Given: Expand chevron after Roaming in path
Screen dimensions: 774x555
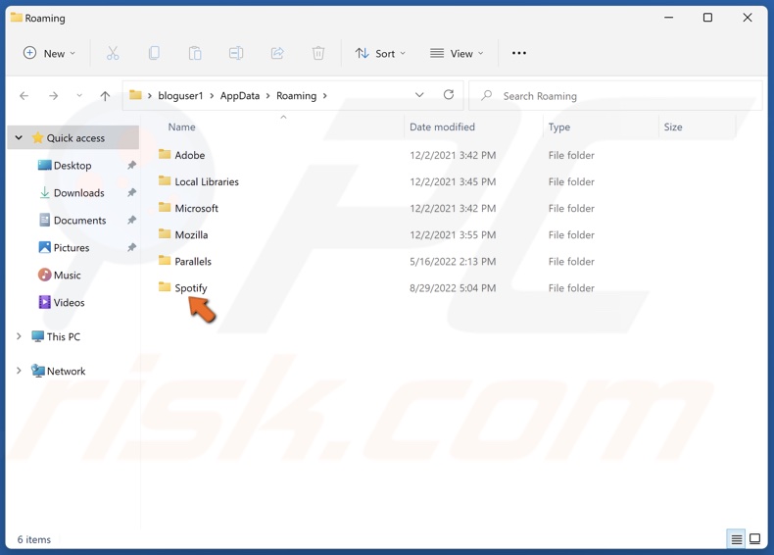Looking at the screenshot, I should pos(325,96).
